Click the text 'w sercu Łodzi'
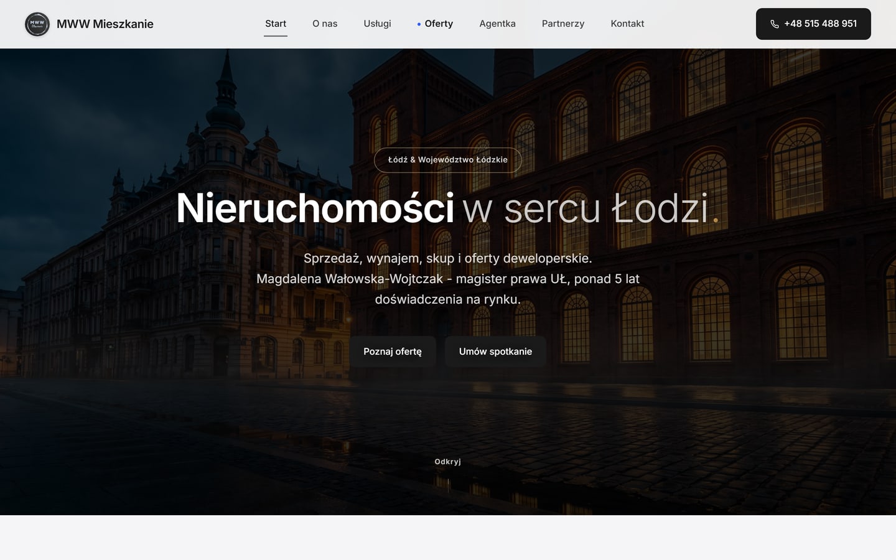 coord(586,208)
